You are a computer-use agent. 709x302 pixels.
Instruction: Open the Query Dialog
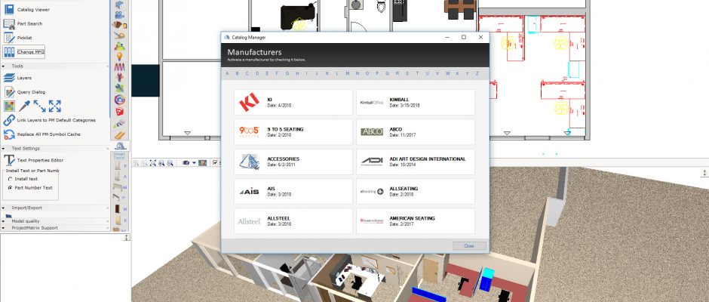click(x=24, y=92)
